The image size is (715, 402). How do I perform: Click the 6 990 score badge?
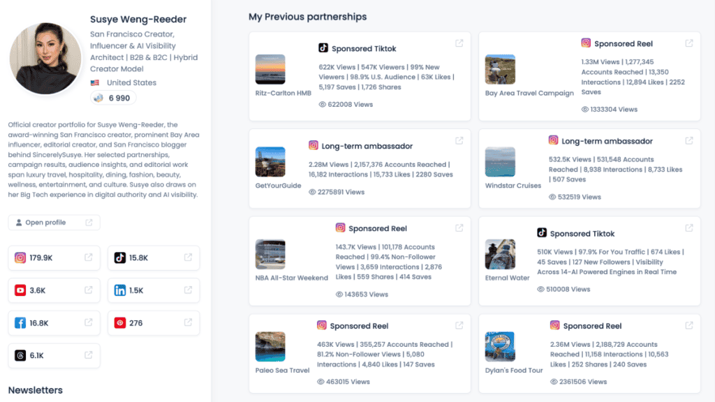coord(113,98)
